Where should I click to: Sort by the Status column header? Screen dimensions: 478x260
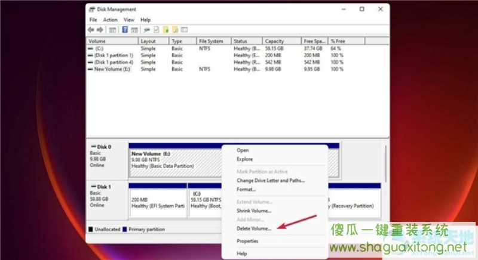[x=247, y=41]
